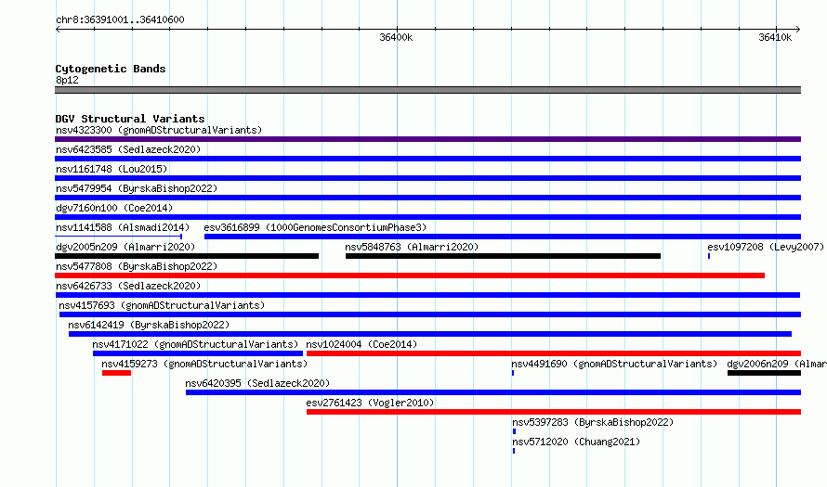Click the blue nsv4171022 variant bar
The width and height of the screenshot is (827, 487).
pyautogui.click(x=198, y=353)
